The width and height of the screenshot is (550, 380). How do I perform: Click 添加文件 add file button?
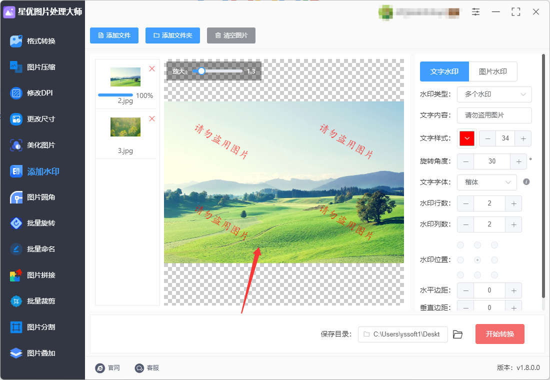pos(114,35)
